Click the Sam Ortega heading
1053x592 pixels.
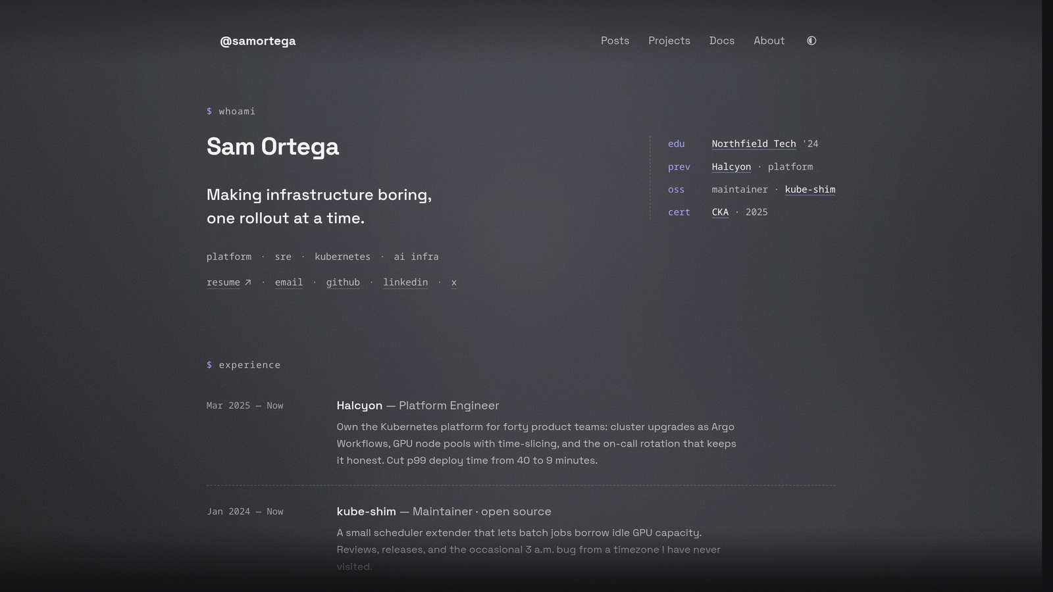272,147
